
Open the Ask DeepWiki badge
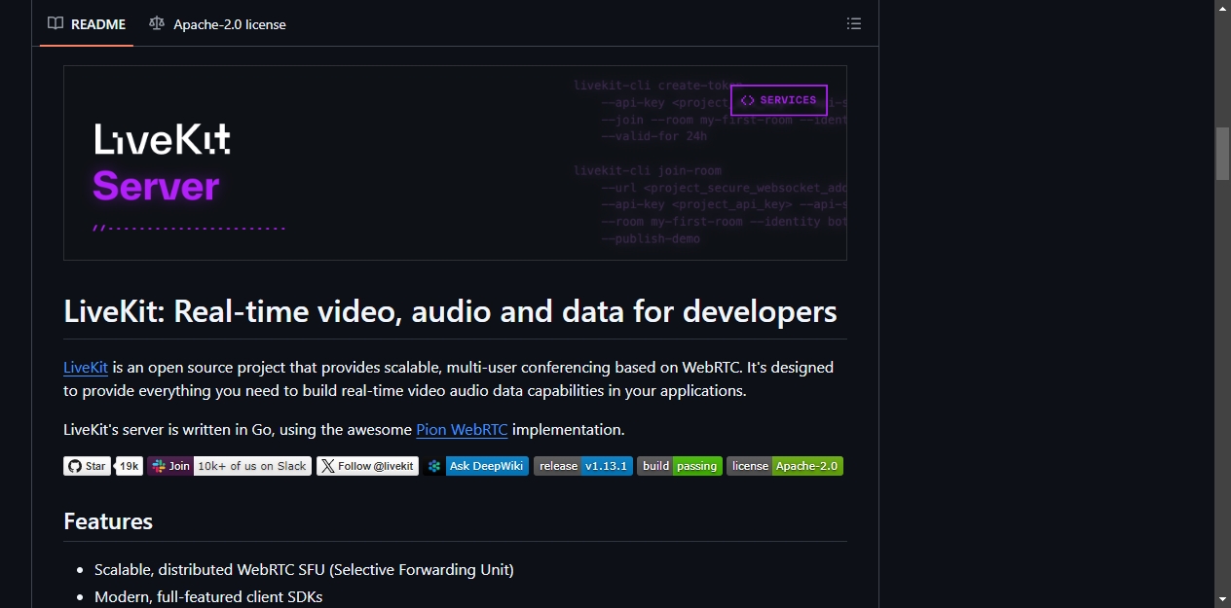(x=476, y=466)
